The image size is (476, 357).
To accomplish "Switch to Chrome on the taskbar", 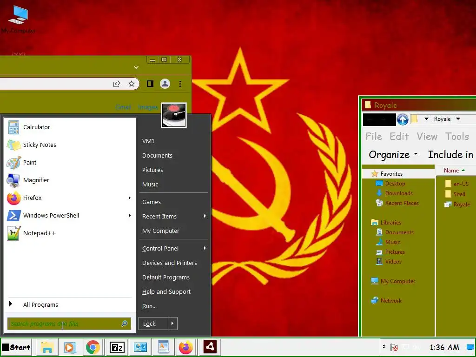I will pos(93,347).
